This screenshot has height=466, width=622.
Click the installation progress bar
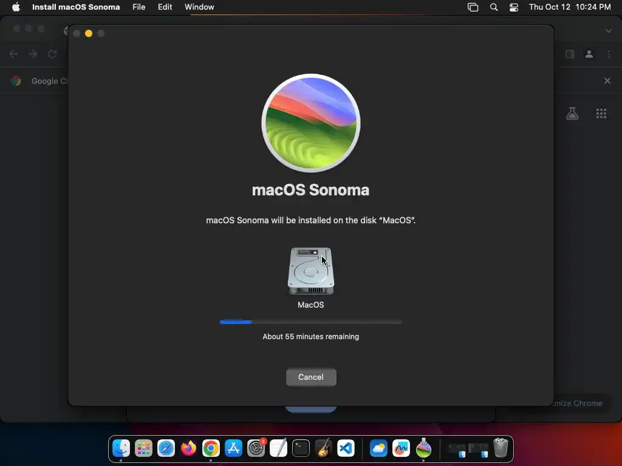[x=311, y=322]
